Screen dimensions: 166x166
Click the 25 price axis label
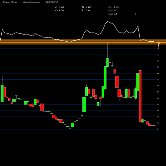tap(158, 105)
